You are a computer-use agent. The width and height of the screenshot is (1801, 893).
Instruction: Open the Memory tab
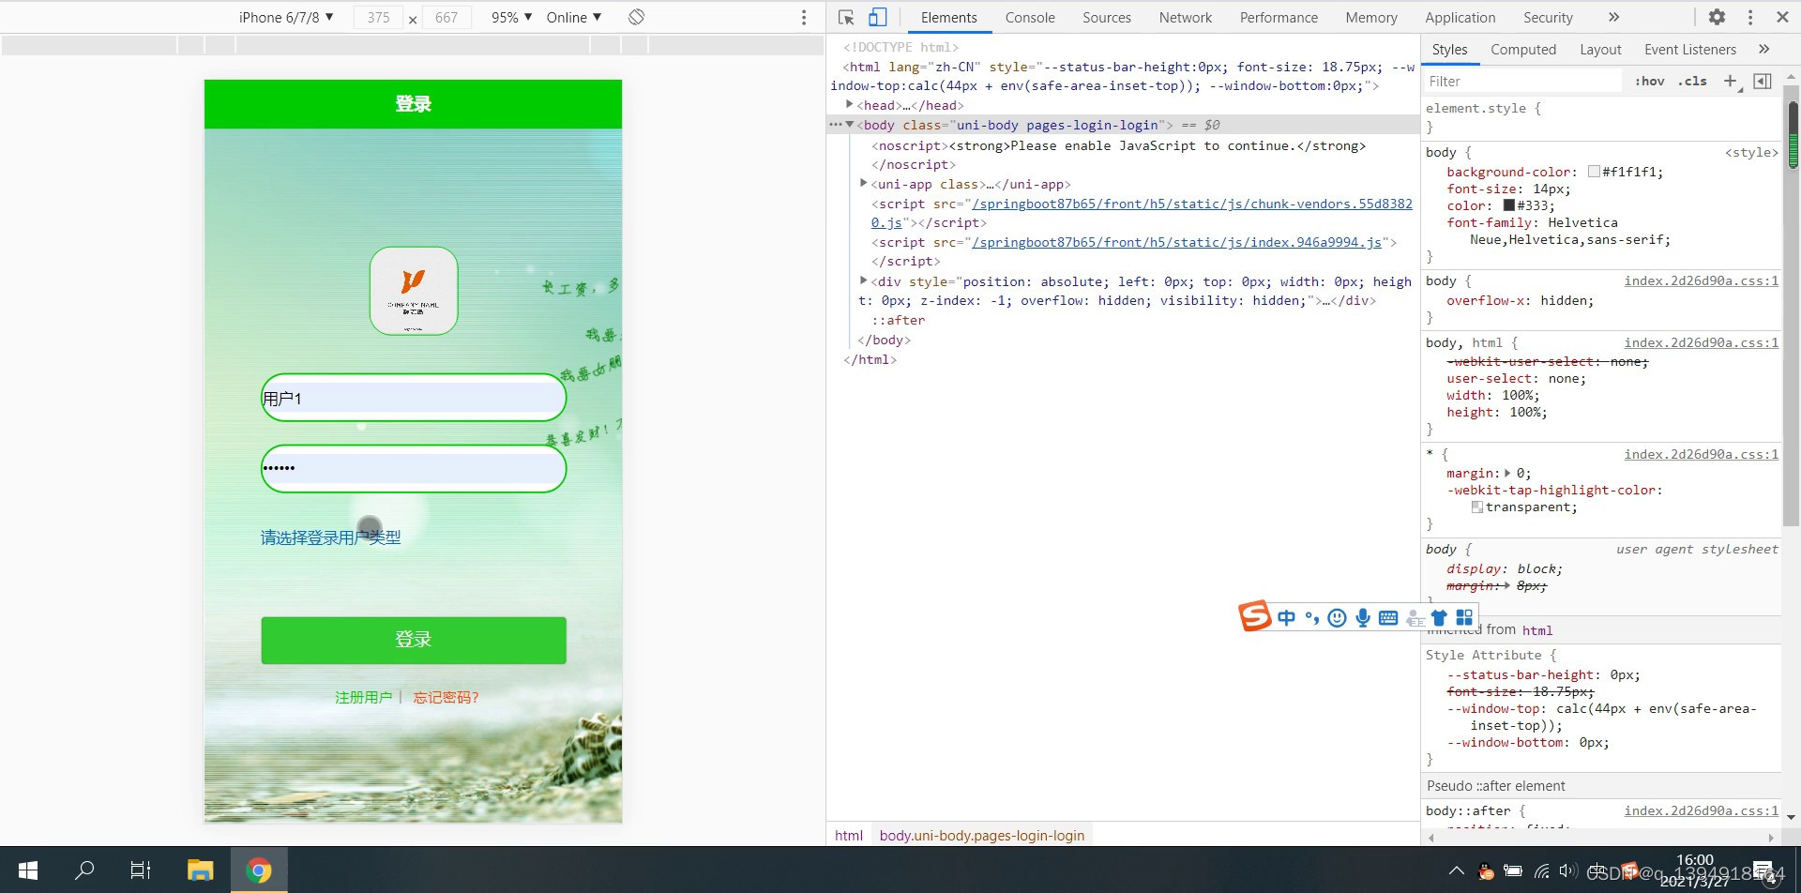1371,17
